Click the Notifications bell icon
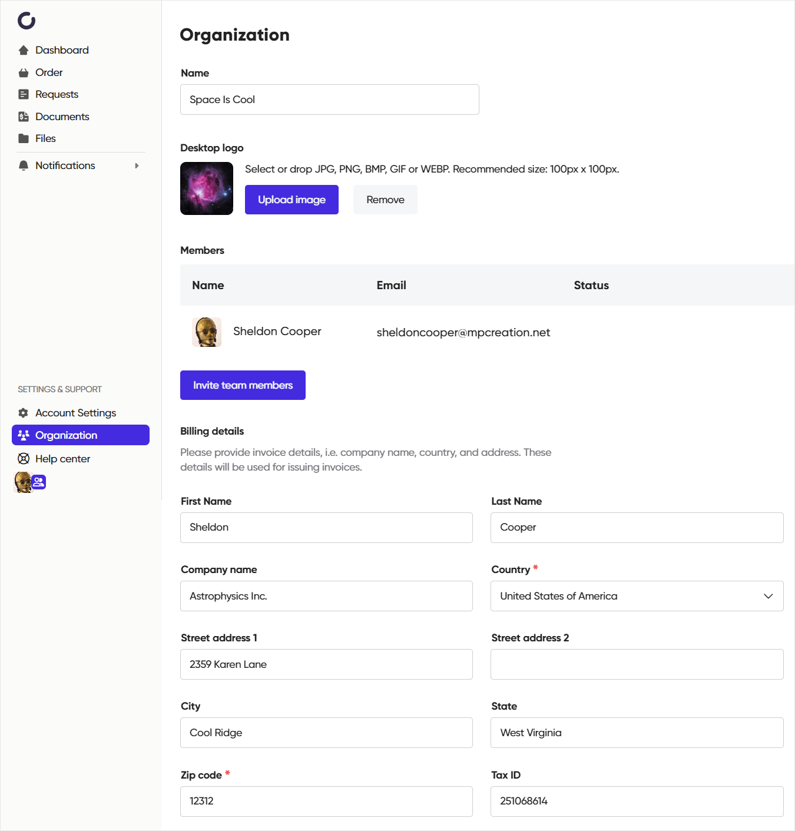This screenshot has width=795, height=831. coord(24,165)
